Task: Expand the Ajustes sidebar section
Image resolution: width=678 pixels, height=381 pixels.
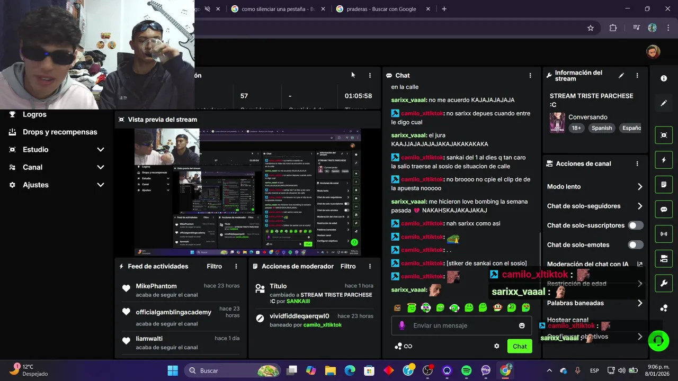Action: coord(100,185)
